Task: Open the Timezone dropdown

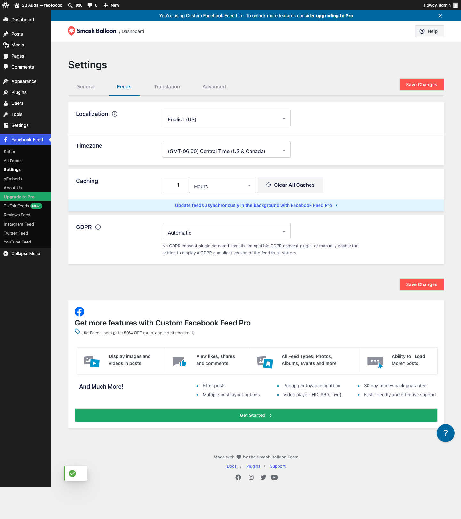Action: point(227,150)
